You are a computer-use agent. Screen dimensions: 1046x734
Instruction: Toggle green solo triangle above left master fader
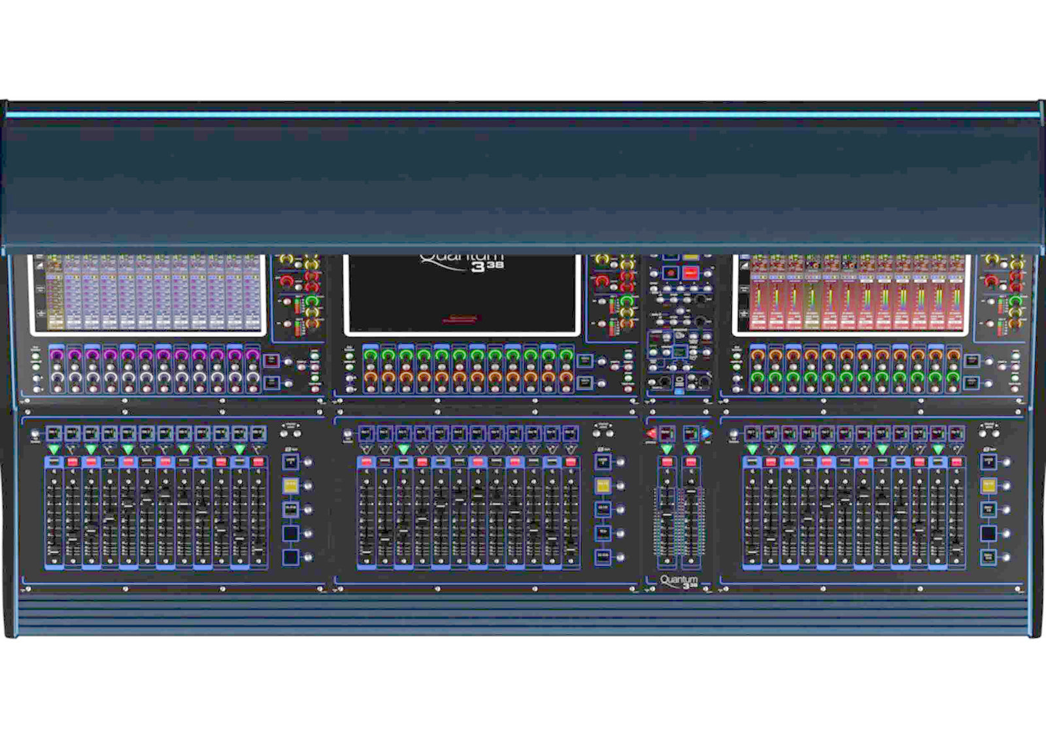click(x=667, y=450)
